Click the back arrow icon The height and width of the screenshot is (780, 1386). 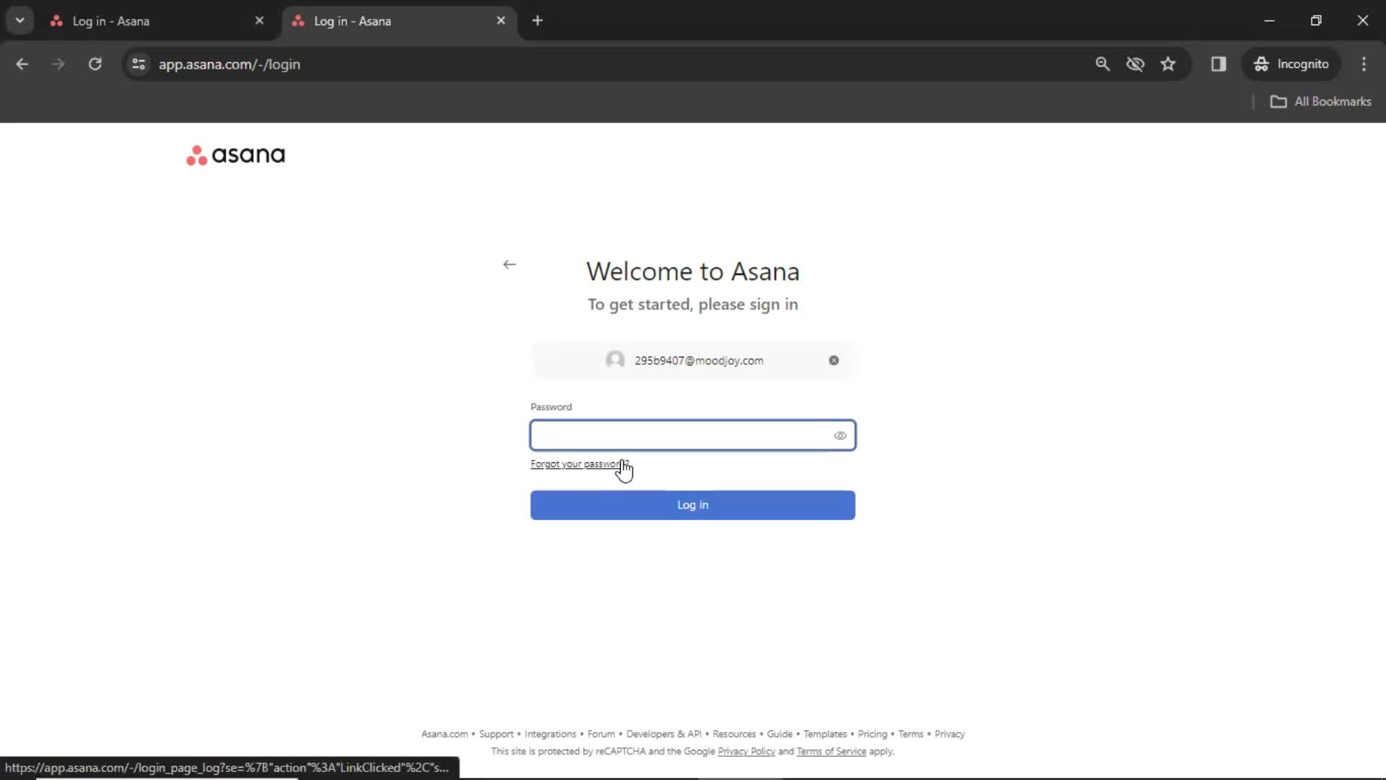coord(508,265)
